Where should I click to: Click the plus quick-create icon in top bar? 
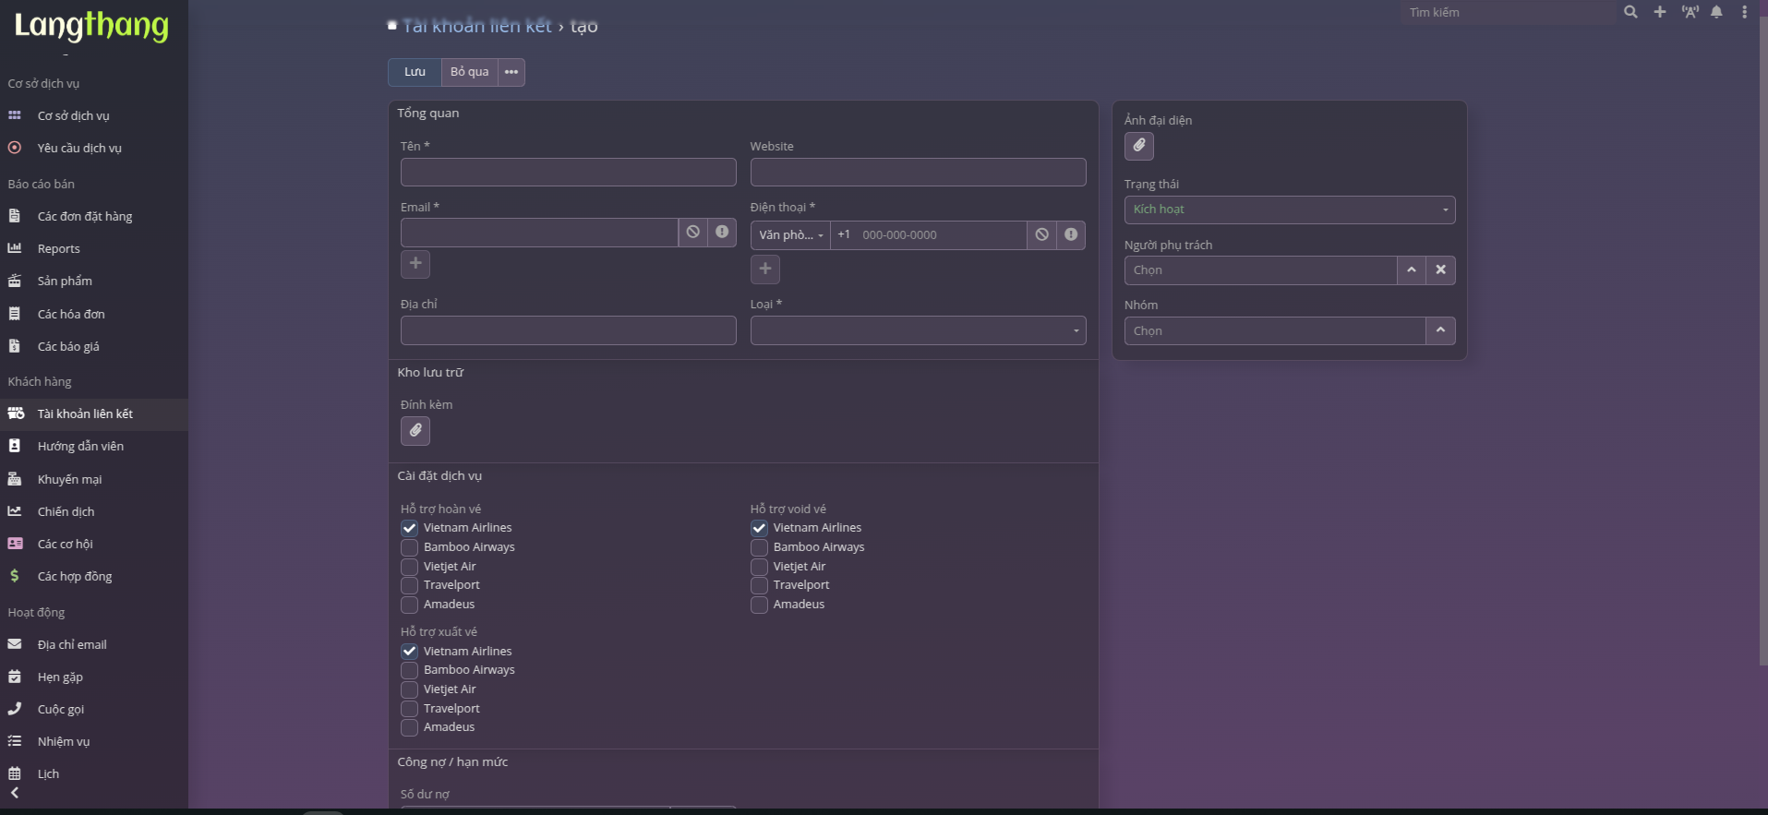[x=1660, y=12]
